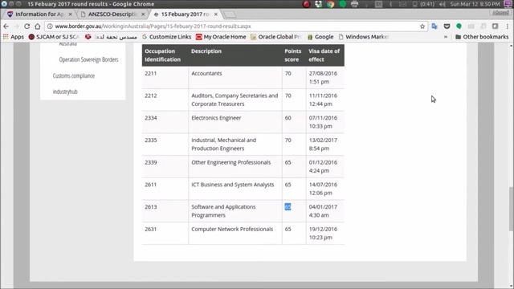Open the Arabic-titled bookmark

(111, 37)
